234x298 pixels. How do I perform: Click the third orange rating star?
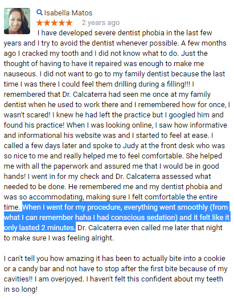54,23
